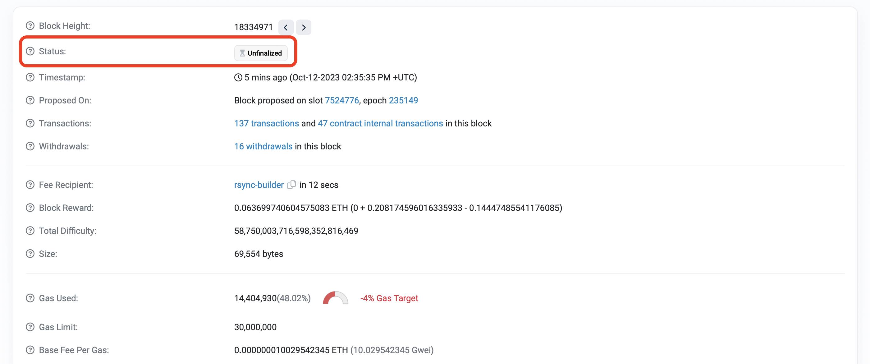Click base fee value 10.029542345 Gwei
Viewport: 870px width, 364px height.
tap(392, 350)
